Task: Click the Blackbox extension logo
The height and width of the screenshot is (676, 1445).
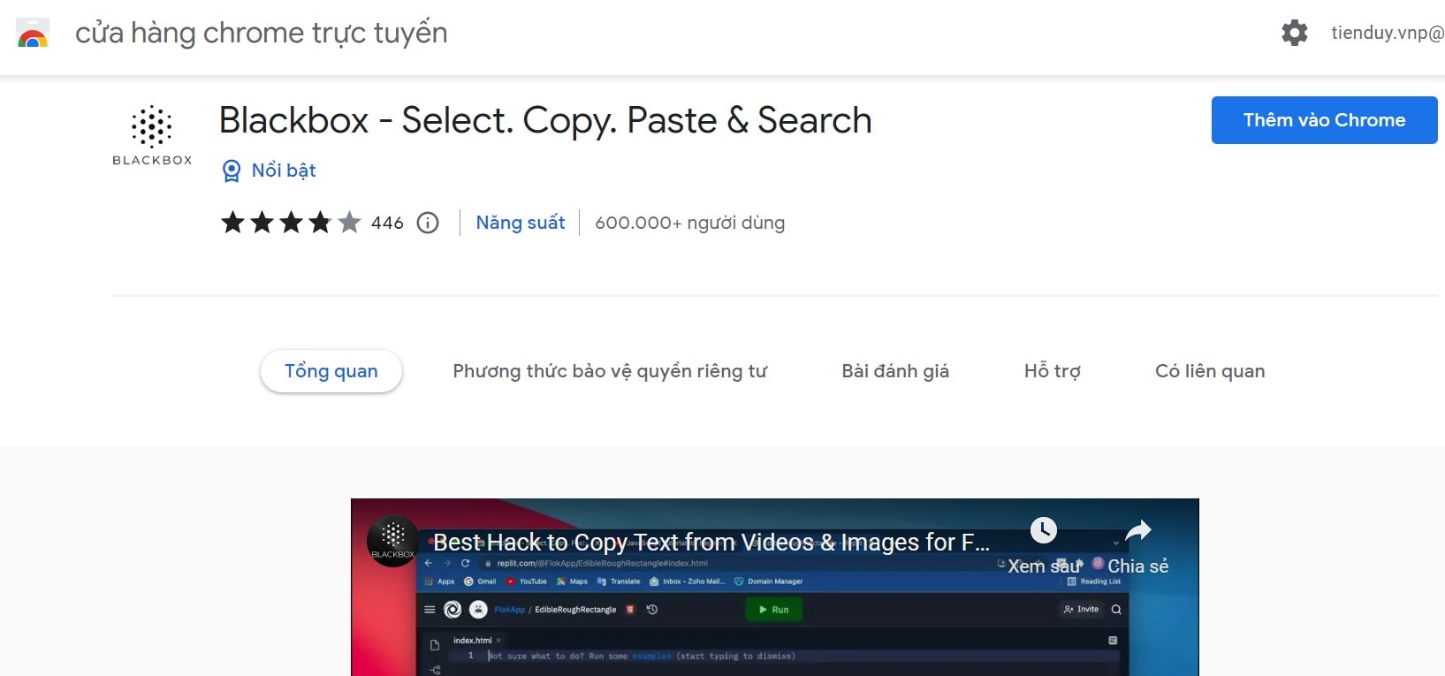Action: (x=152, y=135)
